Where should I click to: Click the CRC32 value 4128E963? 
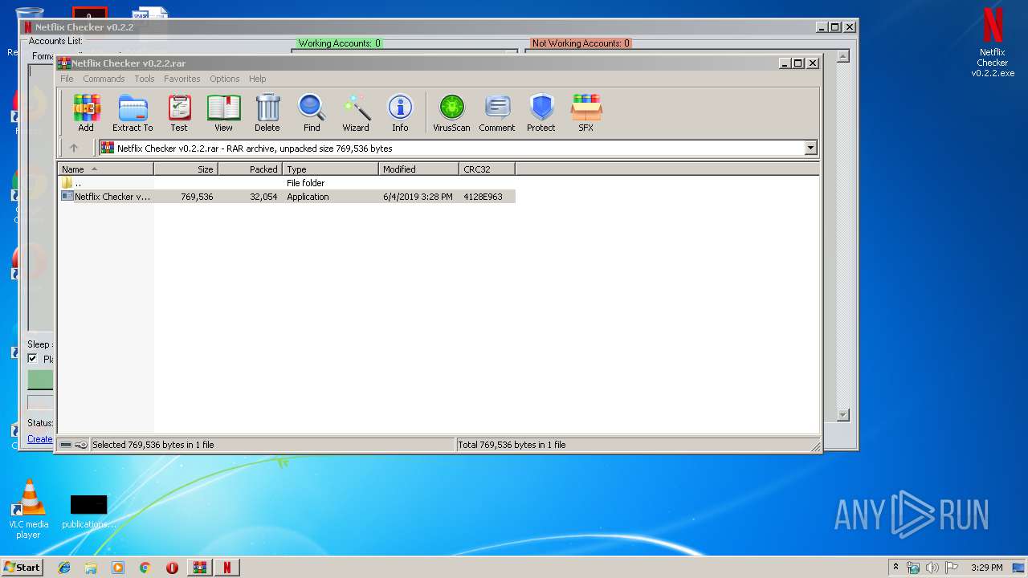pyautogui.click(x=483, y=197)
